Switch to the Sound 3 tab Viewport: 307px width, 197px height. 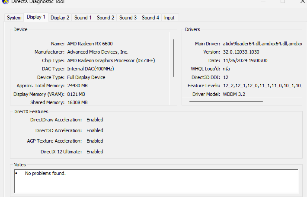click(x=128, y=18)
